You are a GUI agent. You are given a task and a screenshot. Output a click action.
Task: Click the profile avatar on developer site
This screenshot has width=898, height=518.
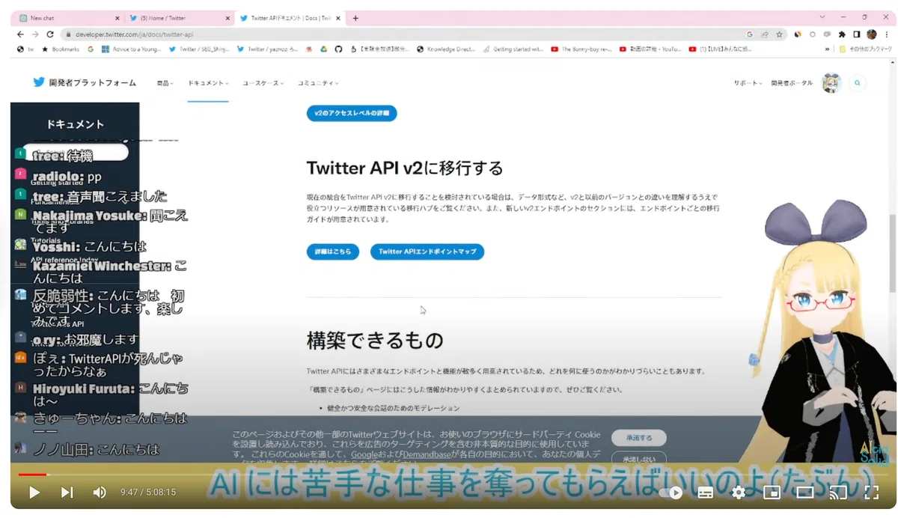831,83
